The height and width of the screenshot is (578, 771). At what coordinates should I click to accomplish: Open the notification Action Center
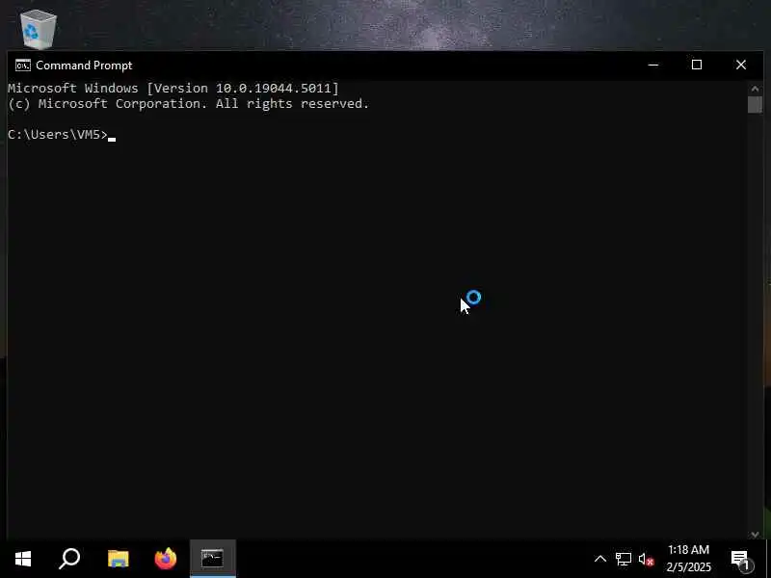coord(742,560)
